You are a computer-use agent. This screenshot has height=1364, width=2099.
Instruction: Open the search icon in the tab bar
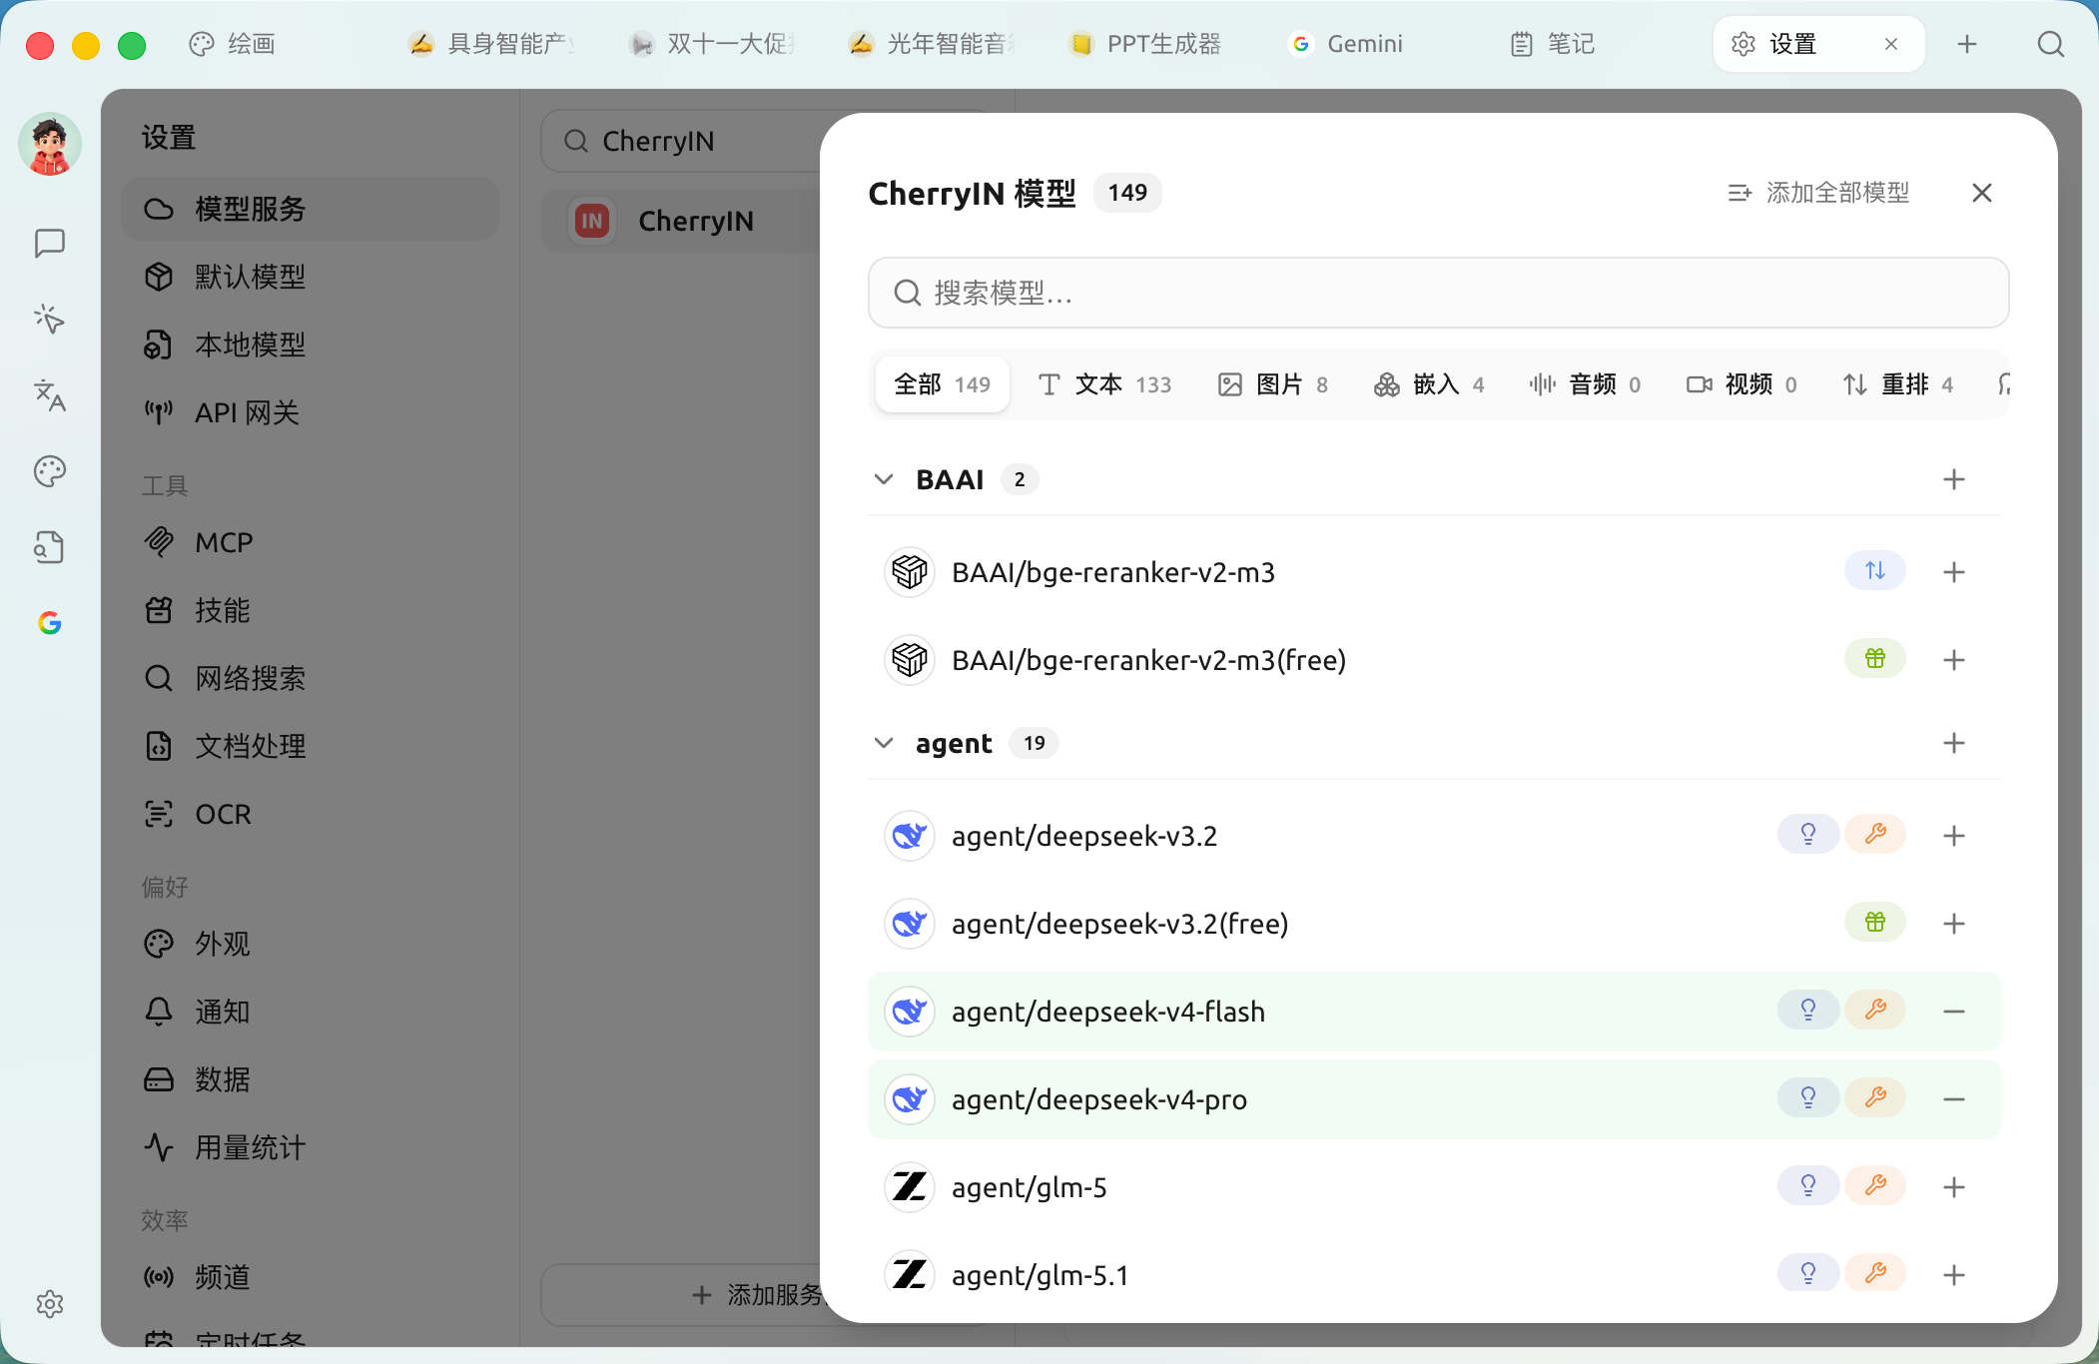(2050, 44)
